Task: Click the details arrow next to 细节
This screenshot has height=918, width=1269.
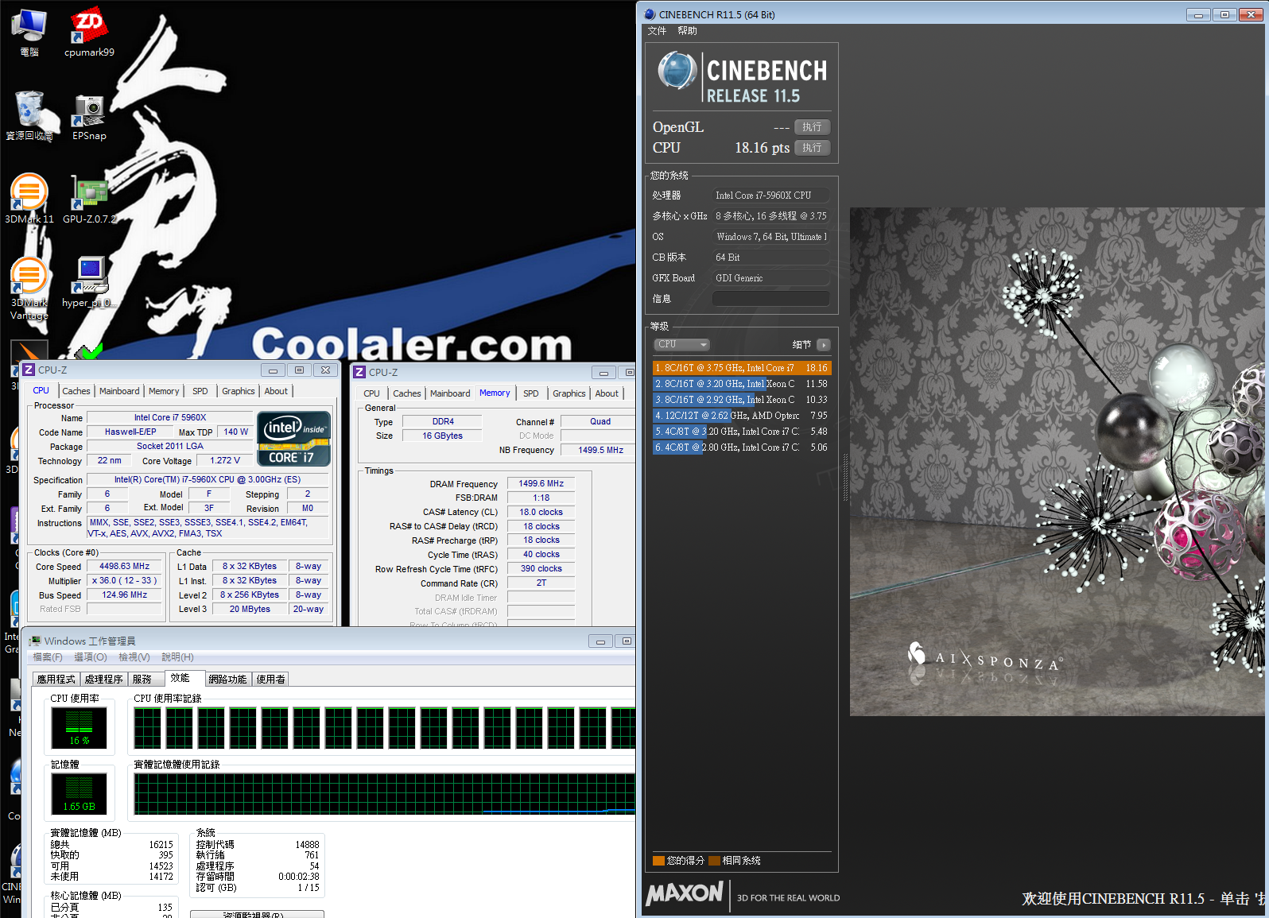Action: click(x=824, y=344)
